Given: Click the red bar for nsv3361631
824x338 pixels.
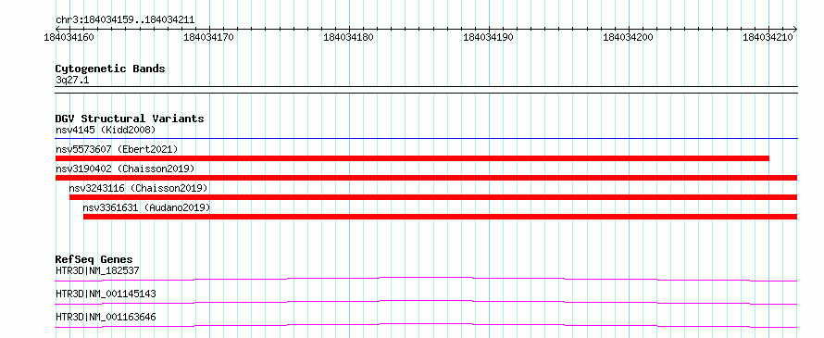Looking at the screenshot, I should click(441, 217).
